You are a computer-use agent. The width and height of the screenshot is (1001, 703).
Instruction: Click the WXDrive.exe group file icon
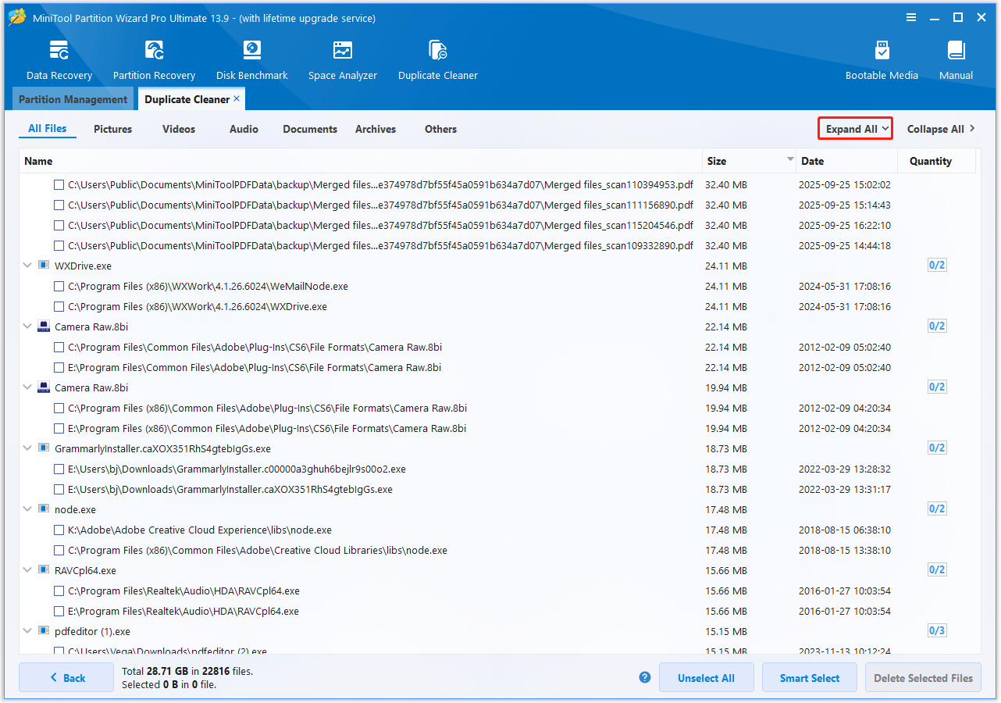pyautogui.click(x=44, y=266)
